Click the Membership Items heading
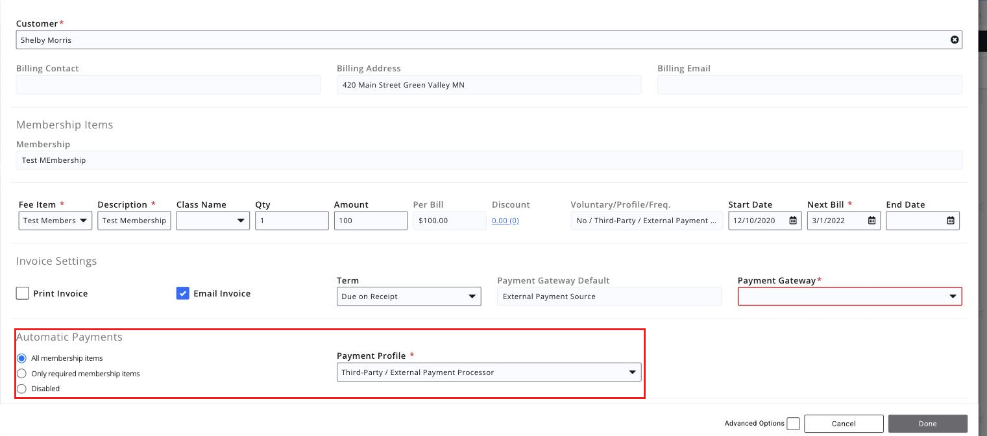The height and width of the screenshot is (436, 987). [x=65, y=125]
